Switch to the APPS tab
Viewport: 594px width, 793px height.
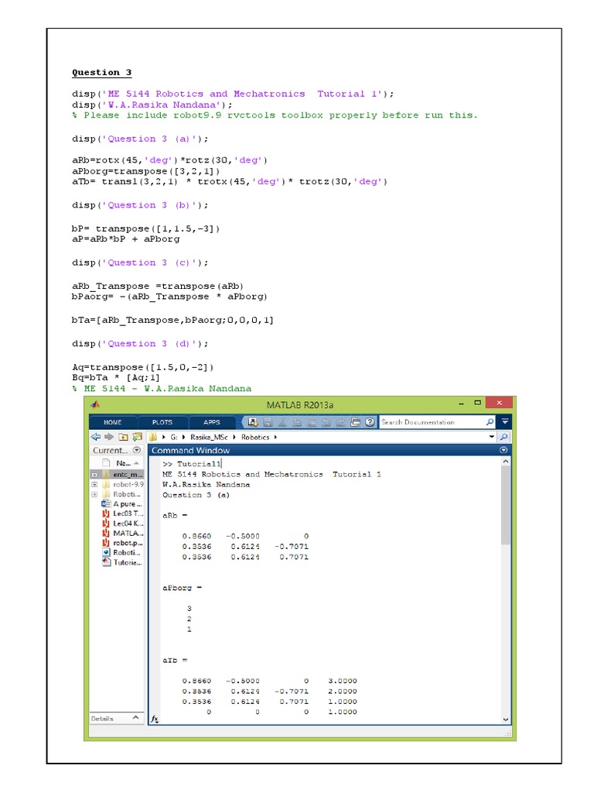tap(211, 422)
